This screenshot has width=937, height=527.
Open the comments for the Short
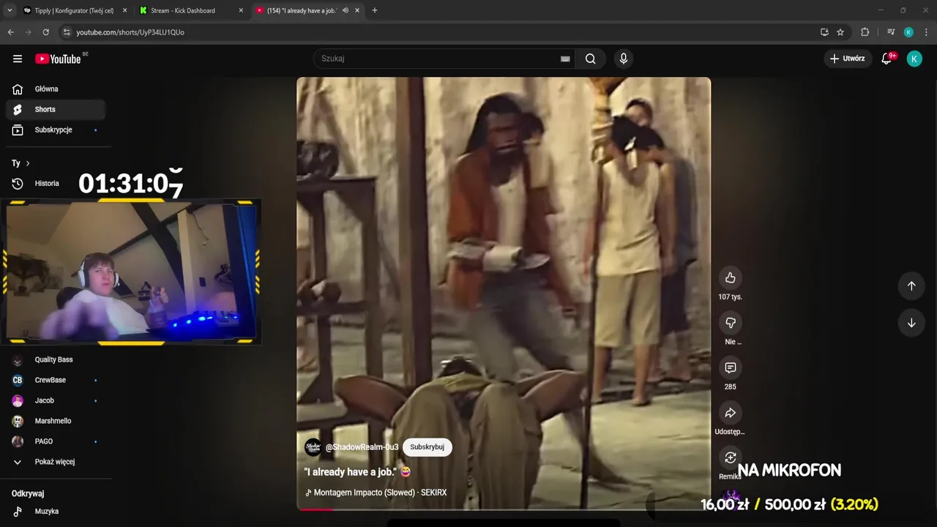tap(730, 368)
